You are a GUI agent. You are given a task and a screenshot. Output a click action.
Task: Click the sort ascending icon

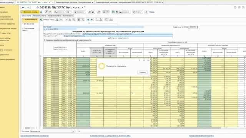pos(97,20)
